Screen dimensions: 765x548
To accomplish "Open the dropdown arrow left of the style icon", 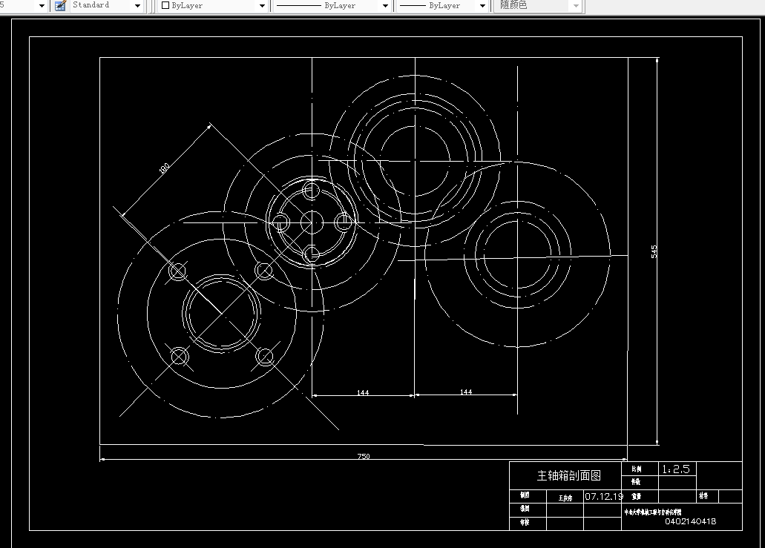I will (42, 6).
